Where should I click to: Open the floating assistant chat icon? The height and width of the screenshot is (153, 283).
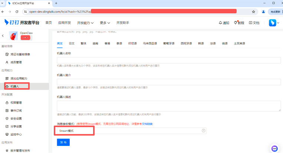[274, 149]
